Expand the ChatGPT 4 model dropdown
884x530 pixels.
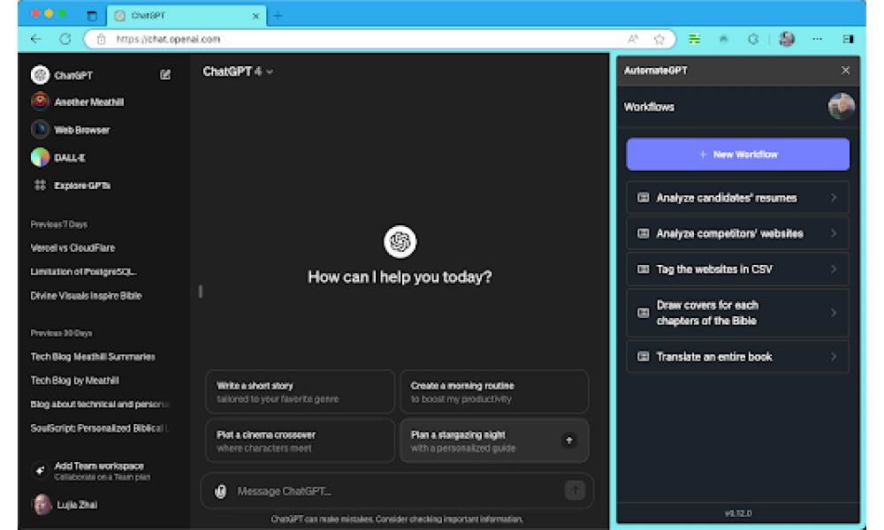point(238,72)
